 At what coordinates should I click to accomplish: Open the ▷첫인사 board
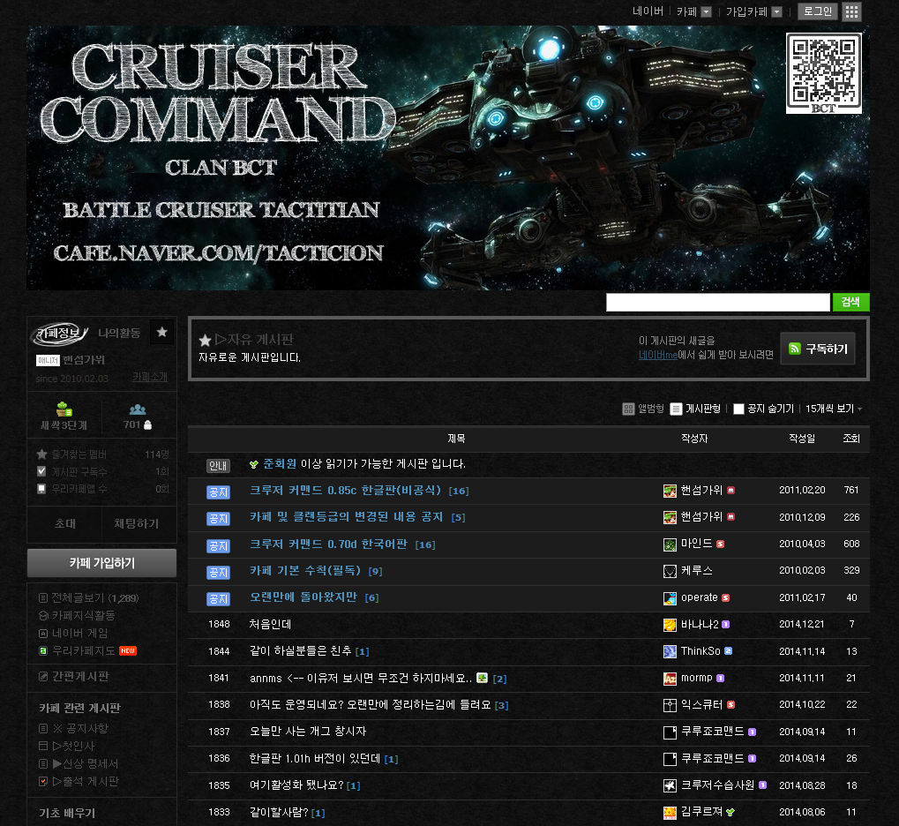(x=73, y=747)
